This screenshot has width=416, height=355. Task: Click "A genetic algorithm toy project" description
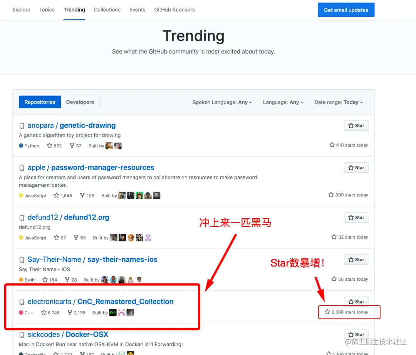point(69,136)
